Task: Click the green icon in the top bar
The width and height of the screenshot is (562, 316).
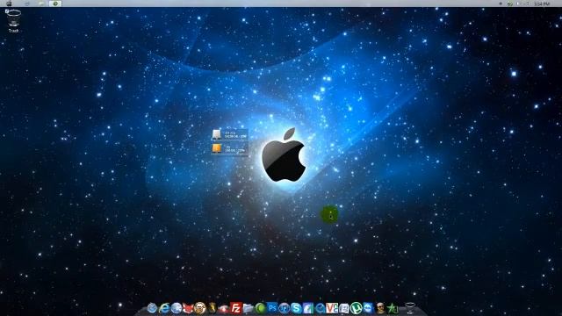Action: pyautogui.click(x=55, y=4)
